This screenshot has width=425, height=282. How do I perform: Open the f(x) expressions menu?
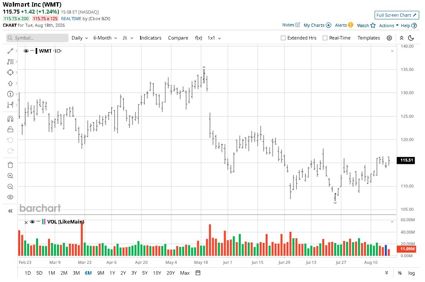click(x=199, y=38)
